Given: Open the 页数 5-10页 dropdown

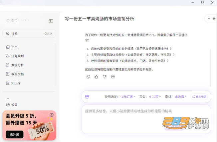Looking at the screenshot, I should tap(155, 97).
